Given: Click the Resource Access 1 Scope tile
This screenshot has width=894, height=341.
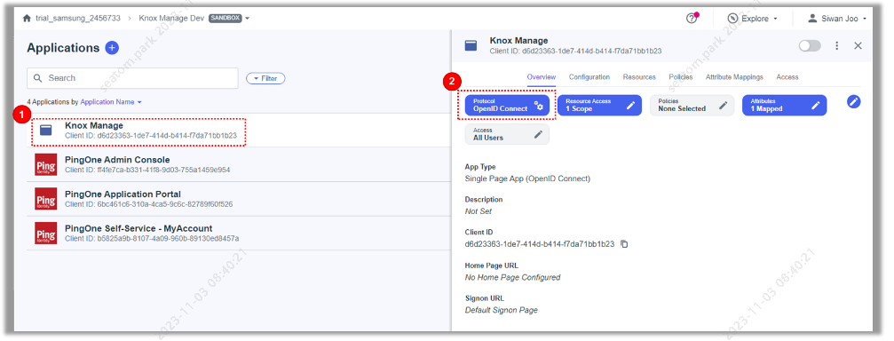Looking at the screenshot, I should [x=600, y=106].
